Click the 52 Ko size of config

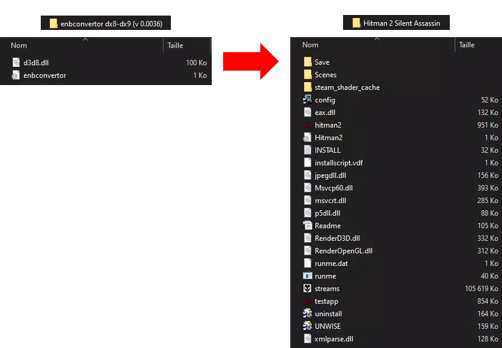pyautogui.click(x=489, y=100)
